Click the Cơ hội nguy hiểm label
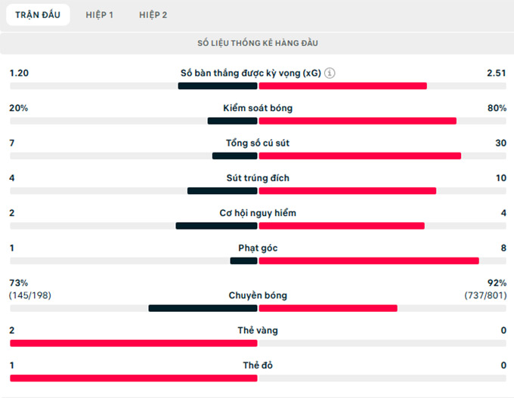Image resolution: width=514 pixels, height=398 pixels. click(258, 212)
